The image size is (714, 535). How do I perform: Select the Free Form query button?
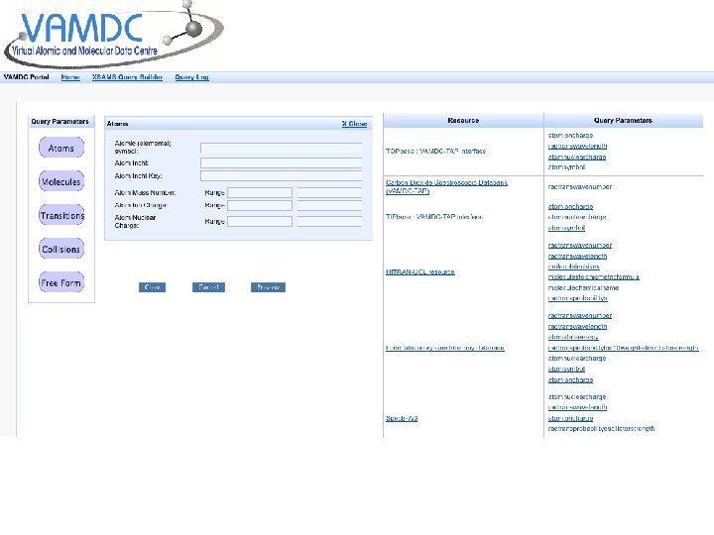tap(61, 282)
